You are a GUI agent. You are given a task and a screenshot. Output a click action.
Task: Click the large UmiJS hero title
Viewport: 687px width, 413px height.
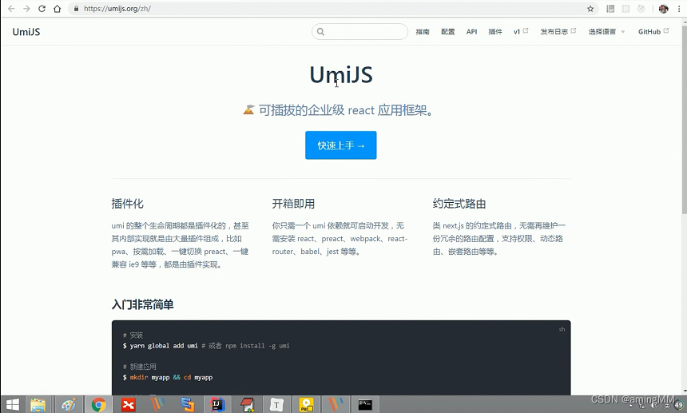click(x=341, y=74)
